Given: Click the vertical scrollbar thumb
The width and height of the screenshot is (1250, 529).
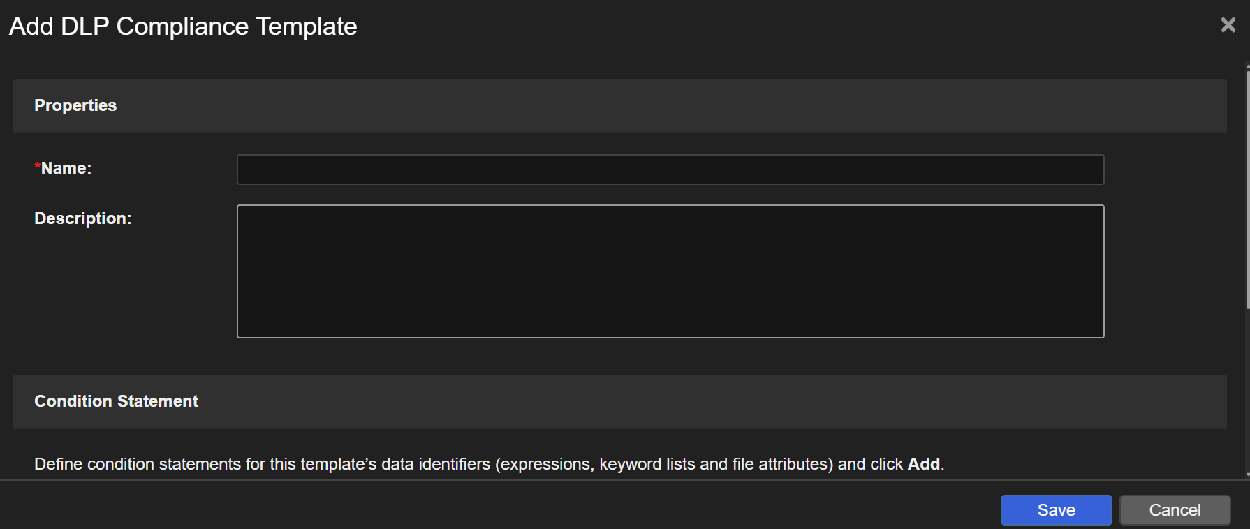Looking at the screenshot, I should pos(1247,188).
